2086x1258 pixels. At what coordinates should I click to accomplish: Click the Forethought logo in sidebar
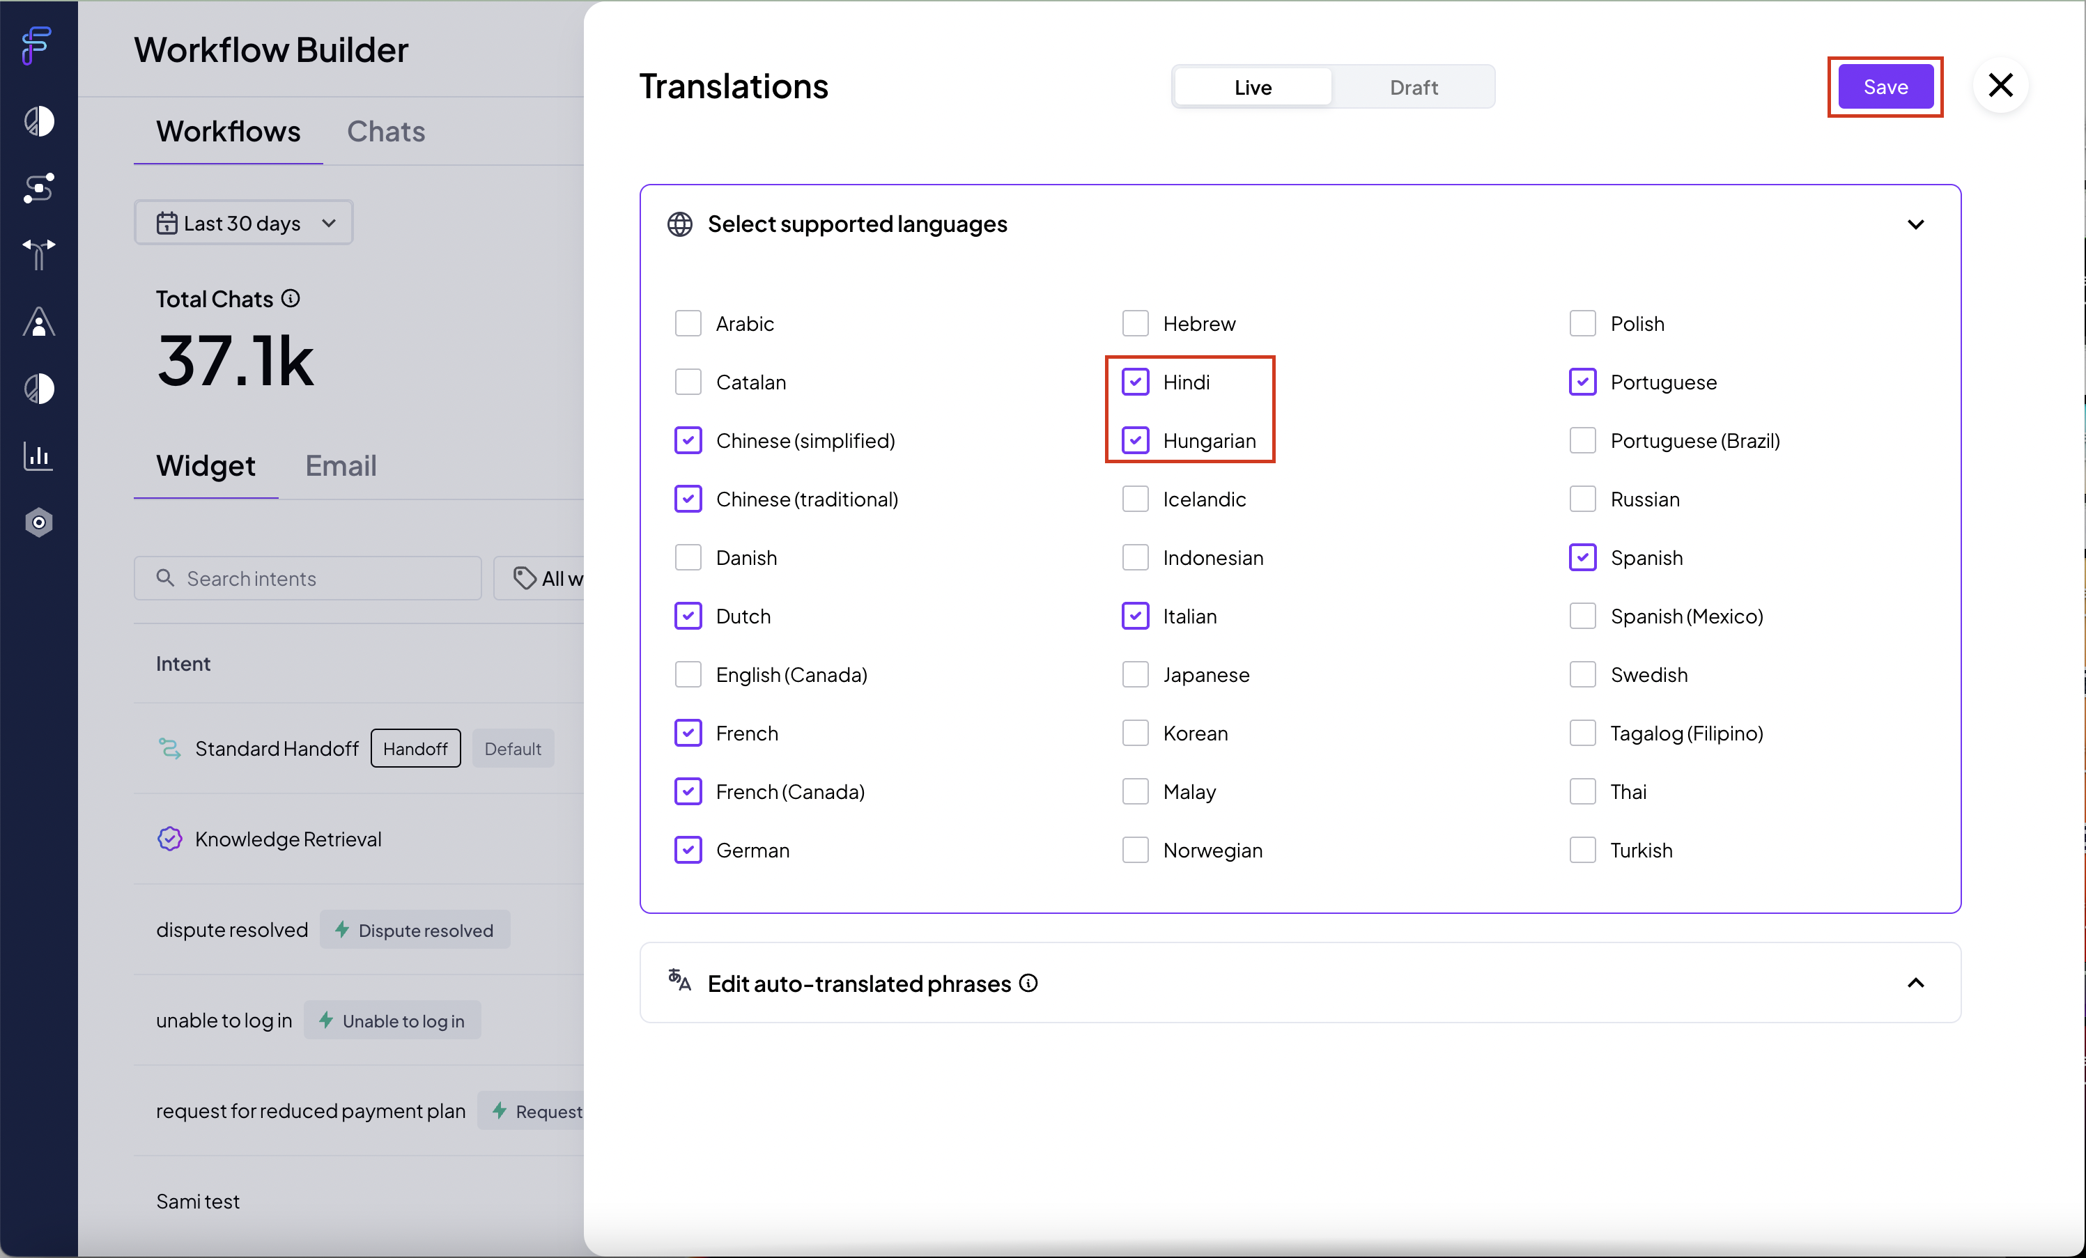click(37, 45)
